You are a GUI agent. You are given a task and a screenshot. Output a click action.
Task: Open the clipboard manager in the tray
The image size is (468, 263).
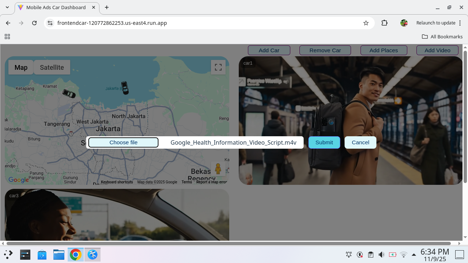tap(370, 254)
